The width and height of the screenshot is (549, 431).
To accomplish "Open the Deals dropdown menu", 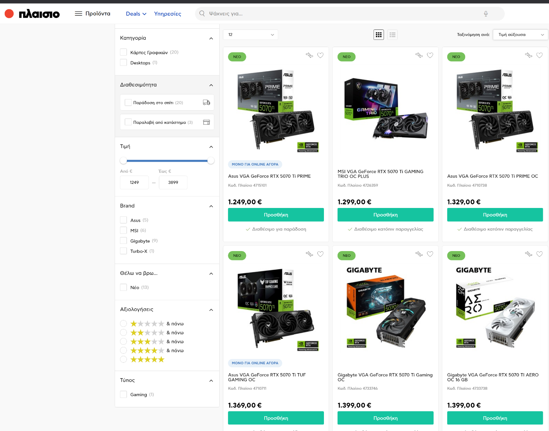I will click(136, 14).
